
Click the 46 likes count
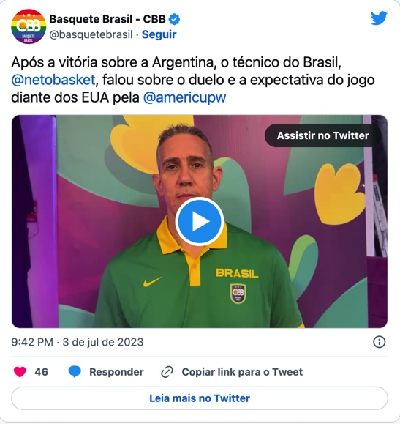tap(41, 372)
